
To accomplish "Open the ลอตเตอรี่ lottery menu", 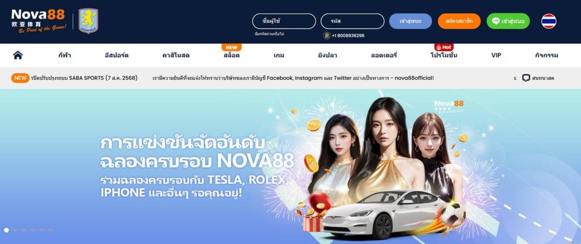I will [x=384, y=55].
